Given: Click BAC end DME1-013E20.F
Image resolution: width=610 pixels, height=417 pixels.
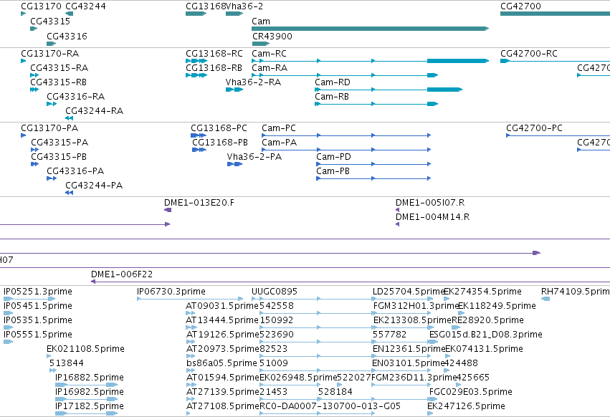Looking at the screenshot, I should [199, 203].
